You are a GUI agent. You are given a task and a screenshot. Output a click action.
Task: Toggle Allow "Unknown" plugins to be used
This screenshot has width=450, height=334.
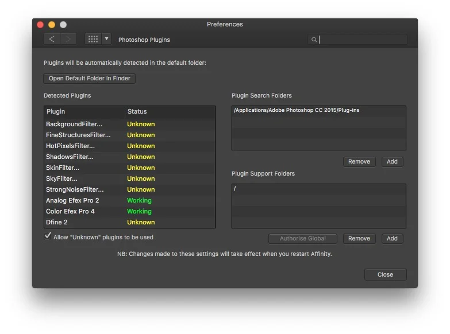pos(48,236)
